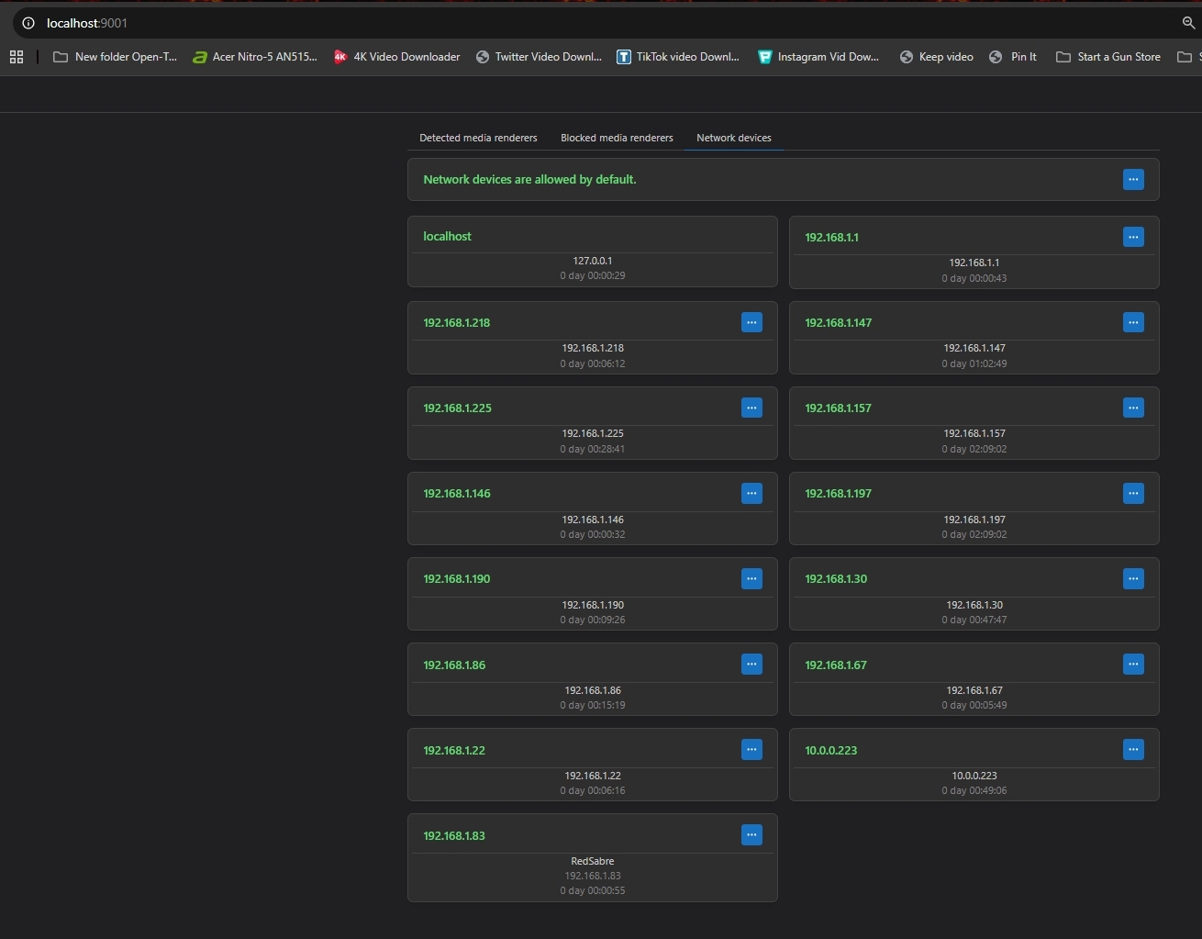Open Keep video bookmark
The height and width of the screenshot is (939, 1202).
point(936,57)
